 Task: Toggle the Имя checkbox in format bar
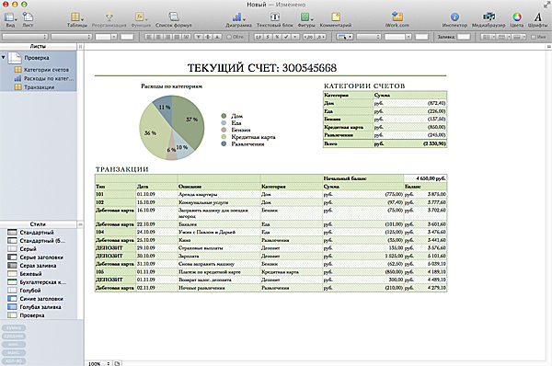[x=533, y=37]
